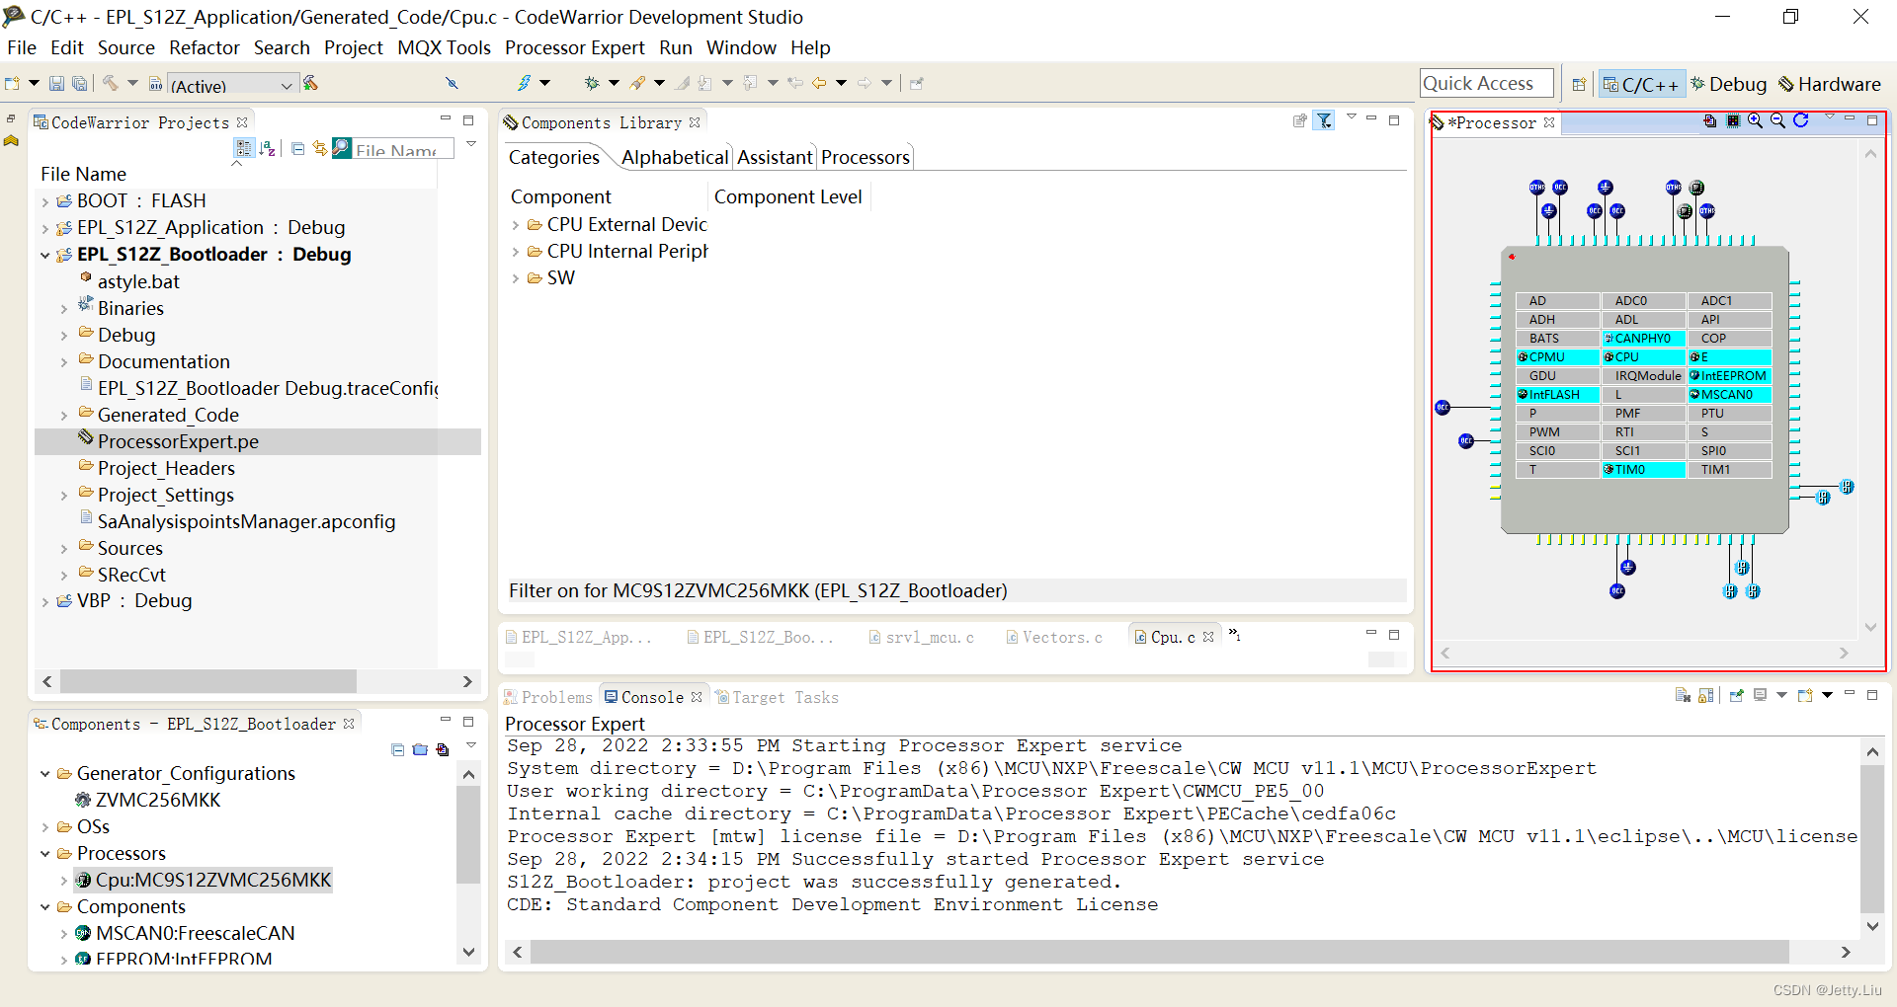Screen dimensions: 1897x1007
Task: Select the C/C++ perspective button
Action: (1640, 85)
